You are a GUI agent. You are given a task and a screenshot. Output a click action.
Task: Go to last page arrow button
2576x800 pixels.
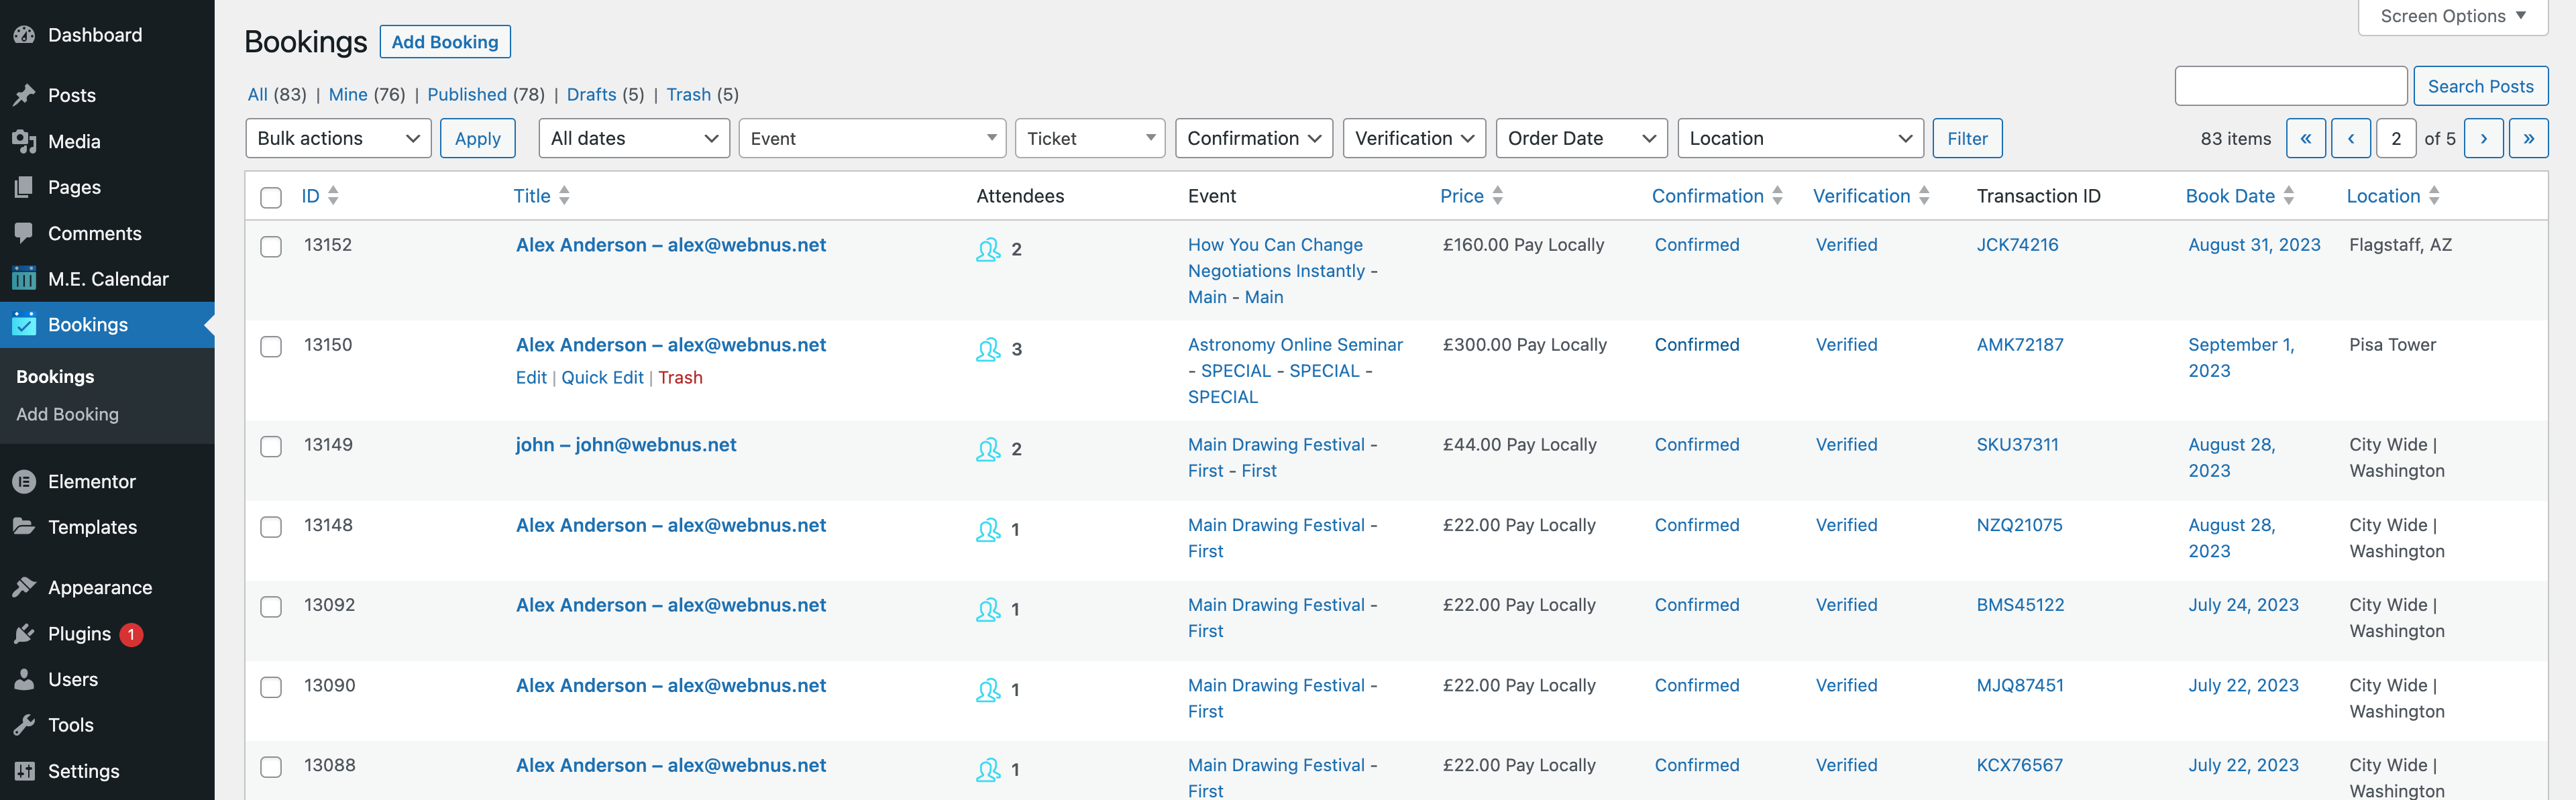(2528, 139)
